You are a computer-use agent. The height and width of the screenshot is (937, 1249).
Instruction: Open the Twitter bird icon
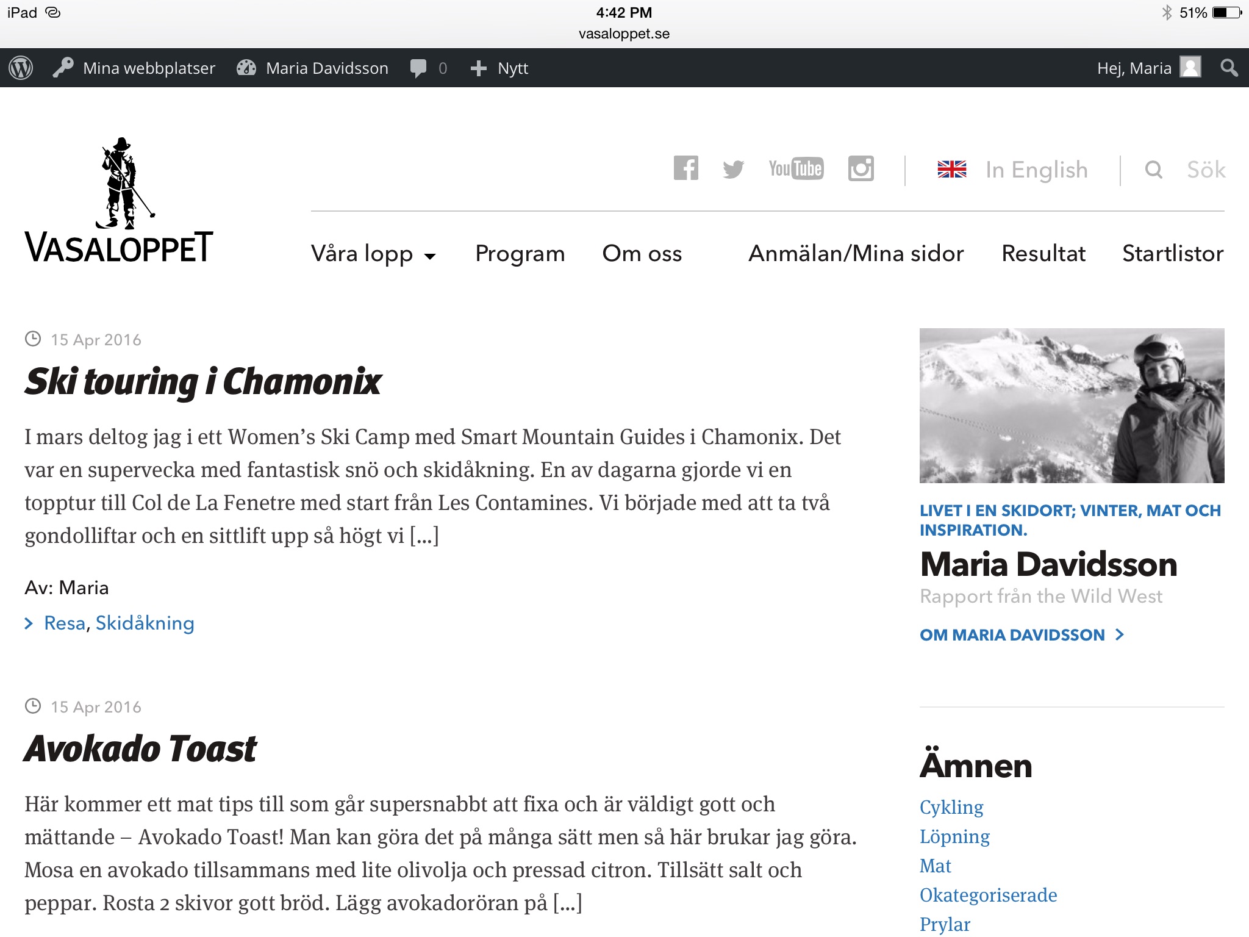[x=733, y=169]
